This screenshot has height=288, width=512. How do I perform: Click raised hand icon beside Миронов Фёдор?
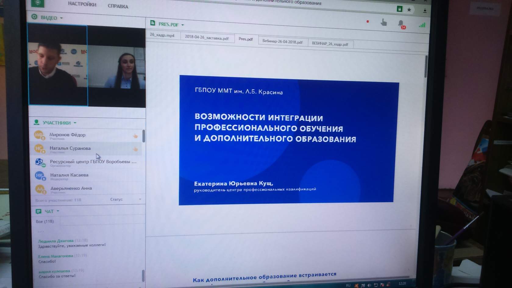135,136
